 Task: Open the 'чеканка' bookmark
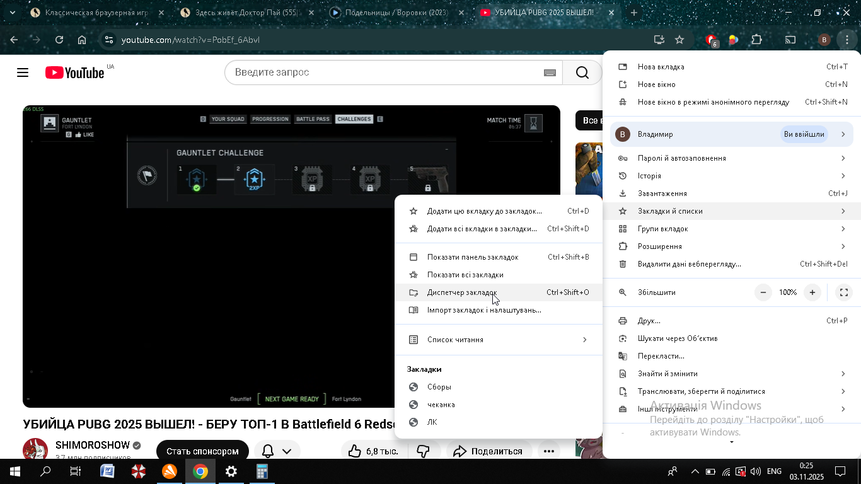pos(499,405)
